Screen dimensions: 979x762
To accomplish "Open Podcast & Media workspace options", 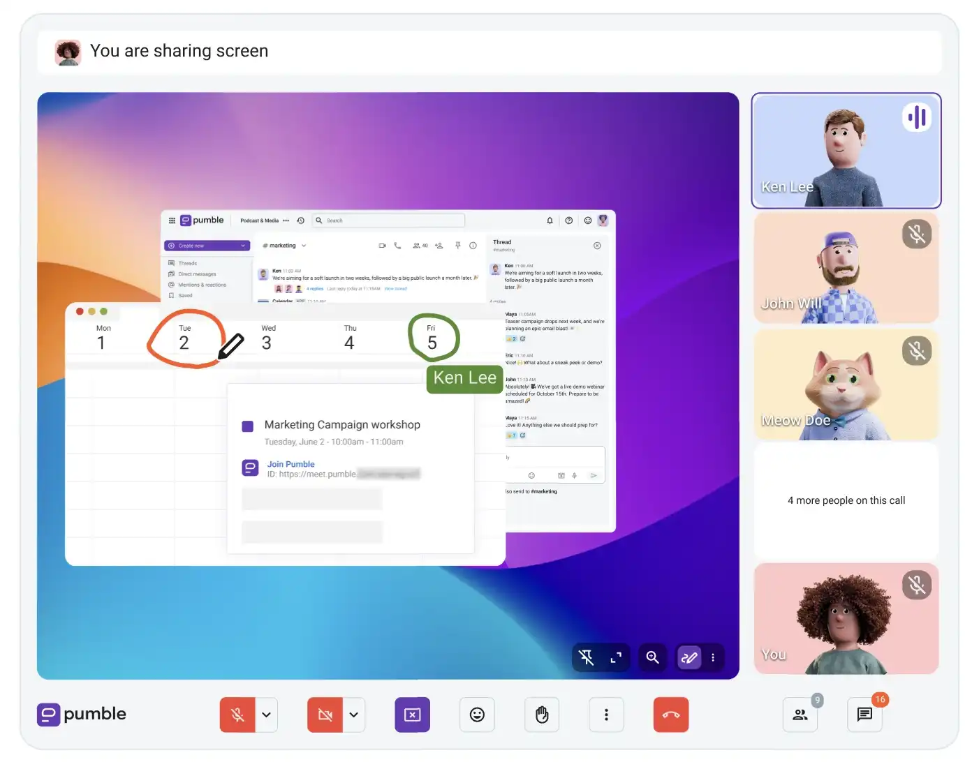I will point(286,221).
